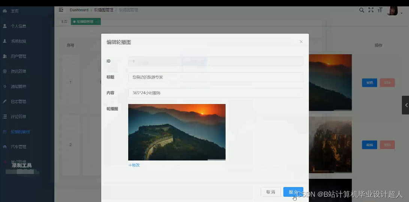The image size is (409, 202).
Task: Click the 日志管理 feather icon in the sidebar
Action: pos(5,101)
